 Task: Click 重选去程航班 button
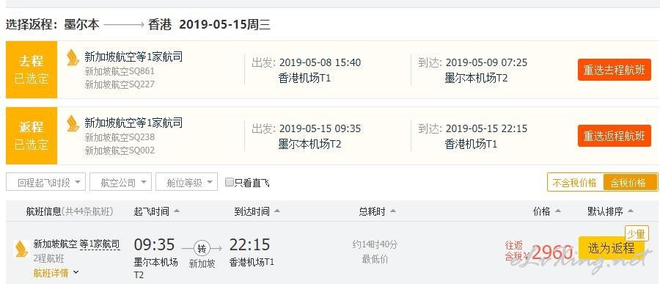[x=614, y=70]
